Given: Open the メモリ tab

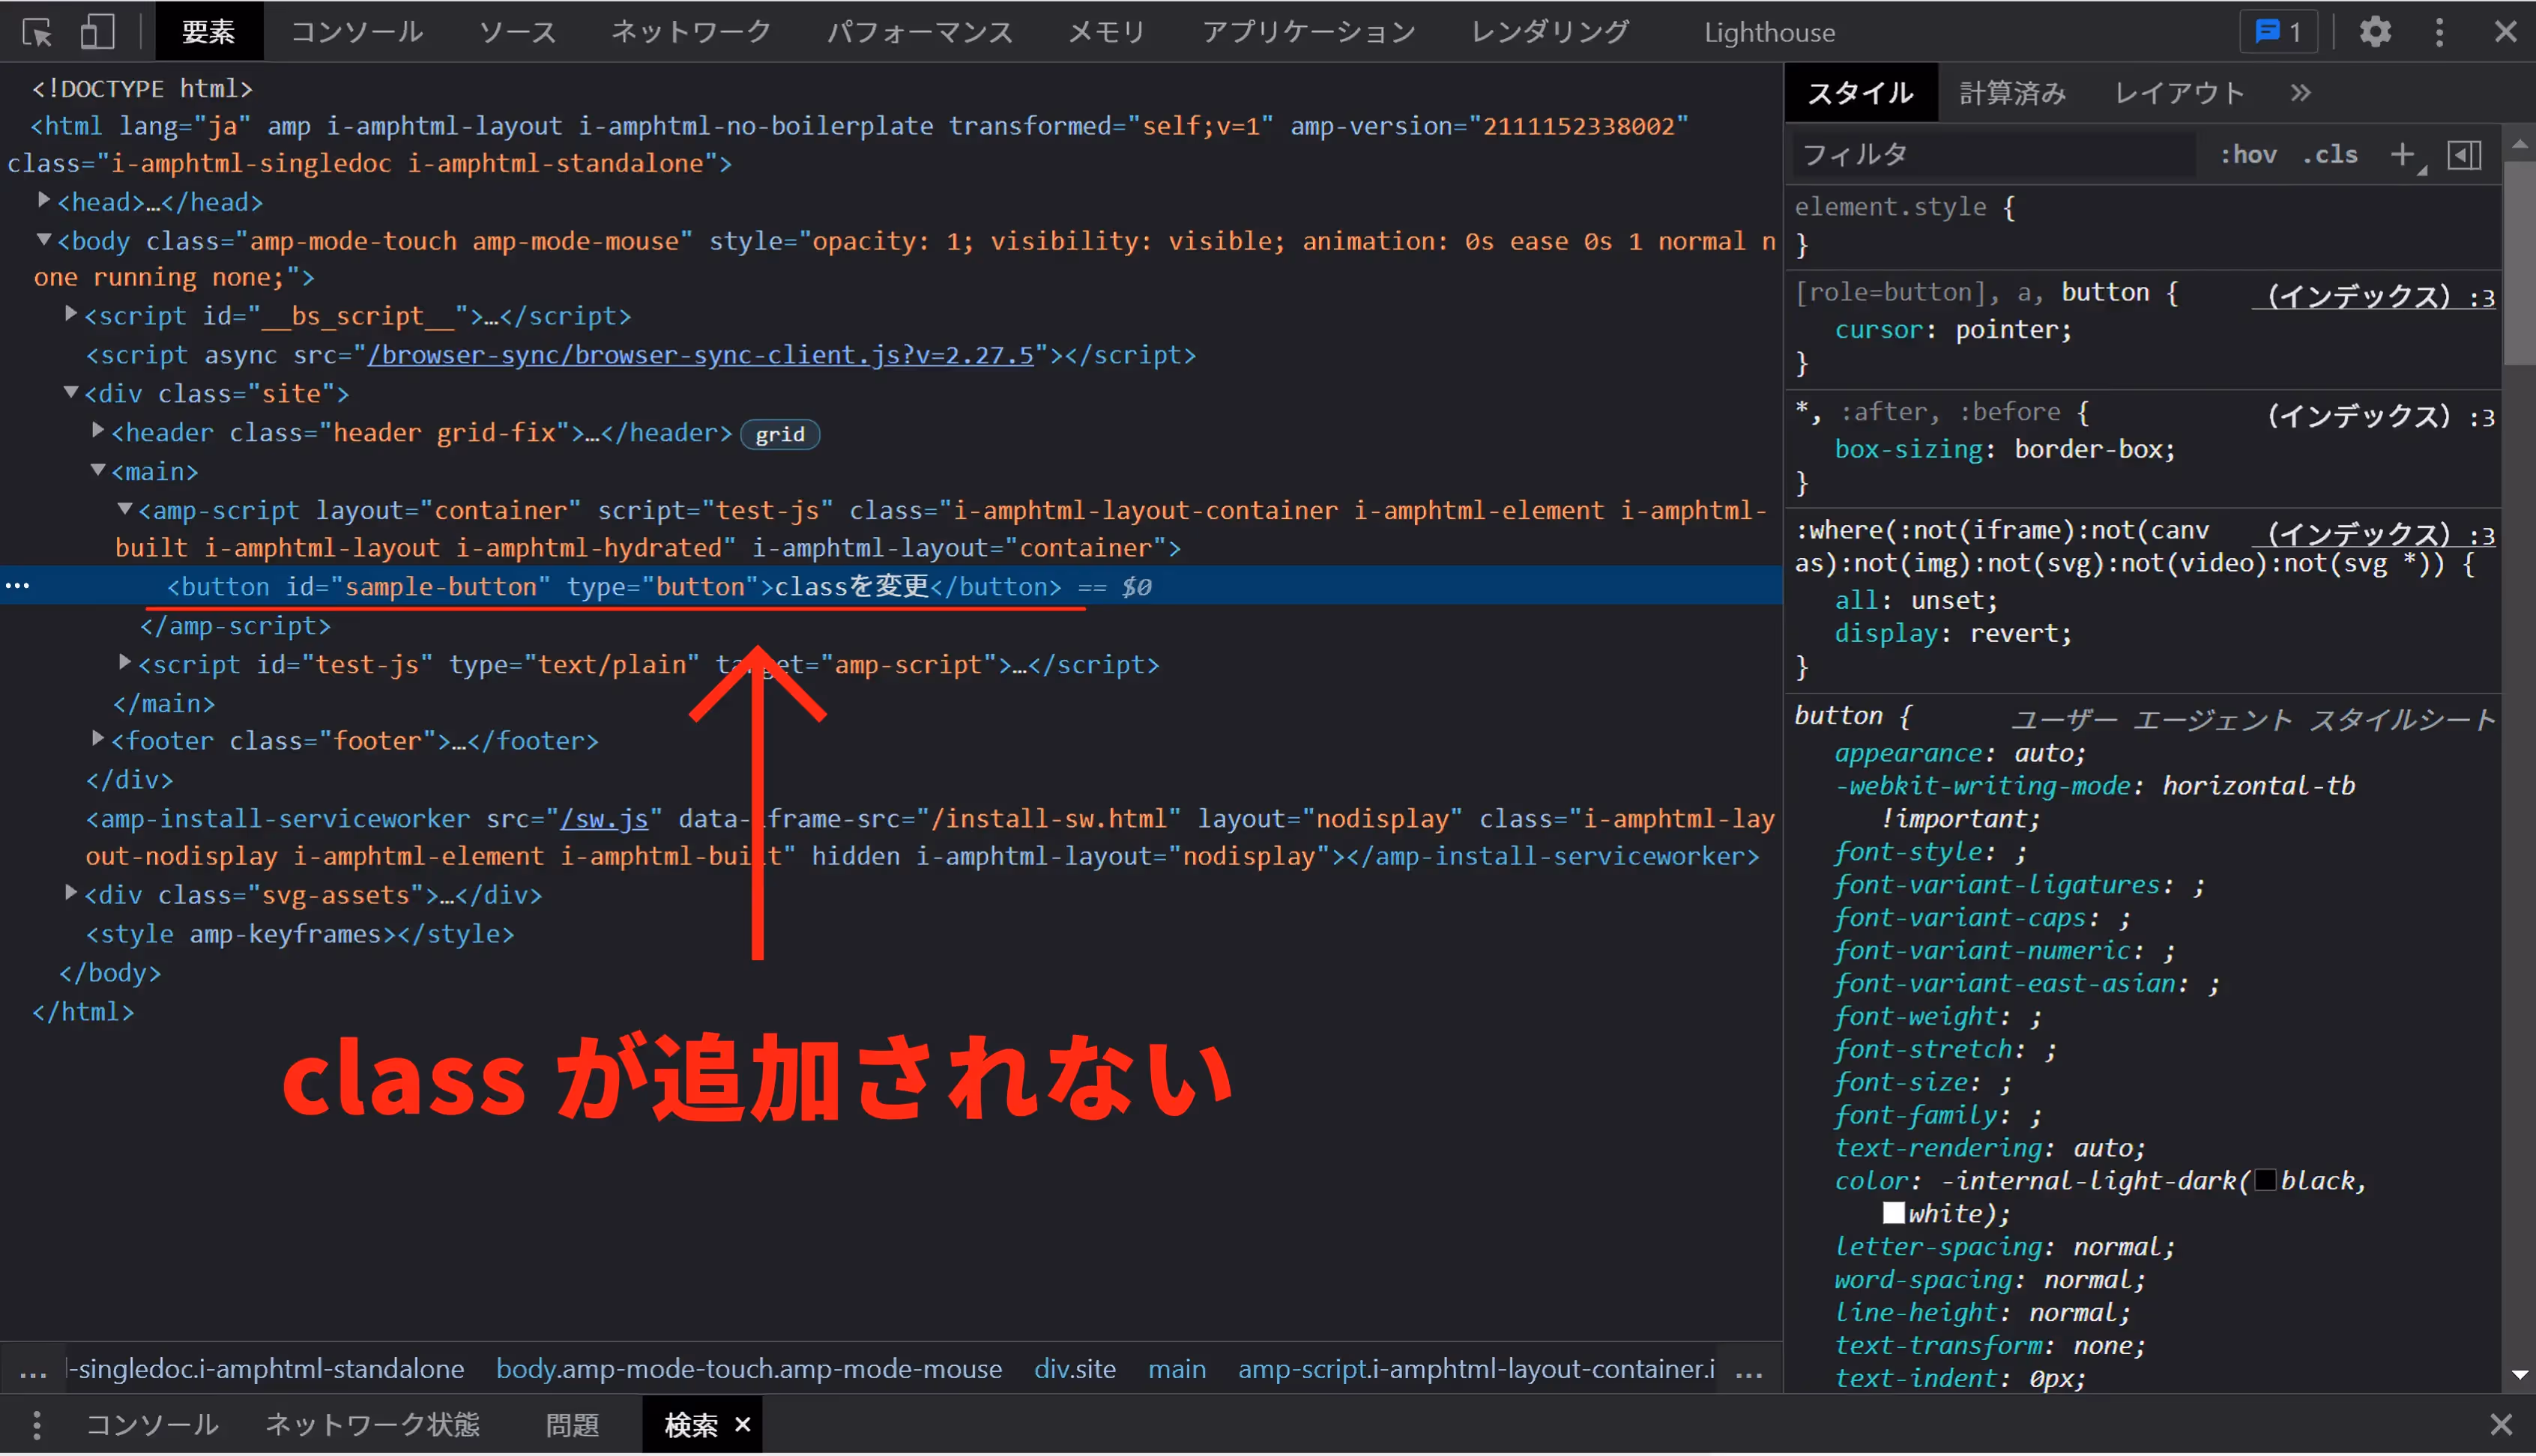Looking at the screenshot, I should click(1106, 32).
